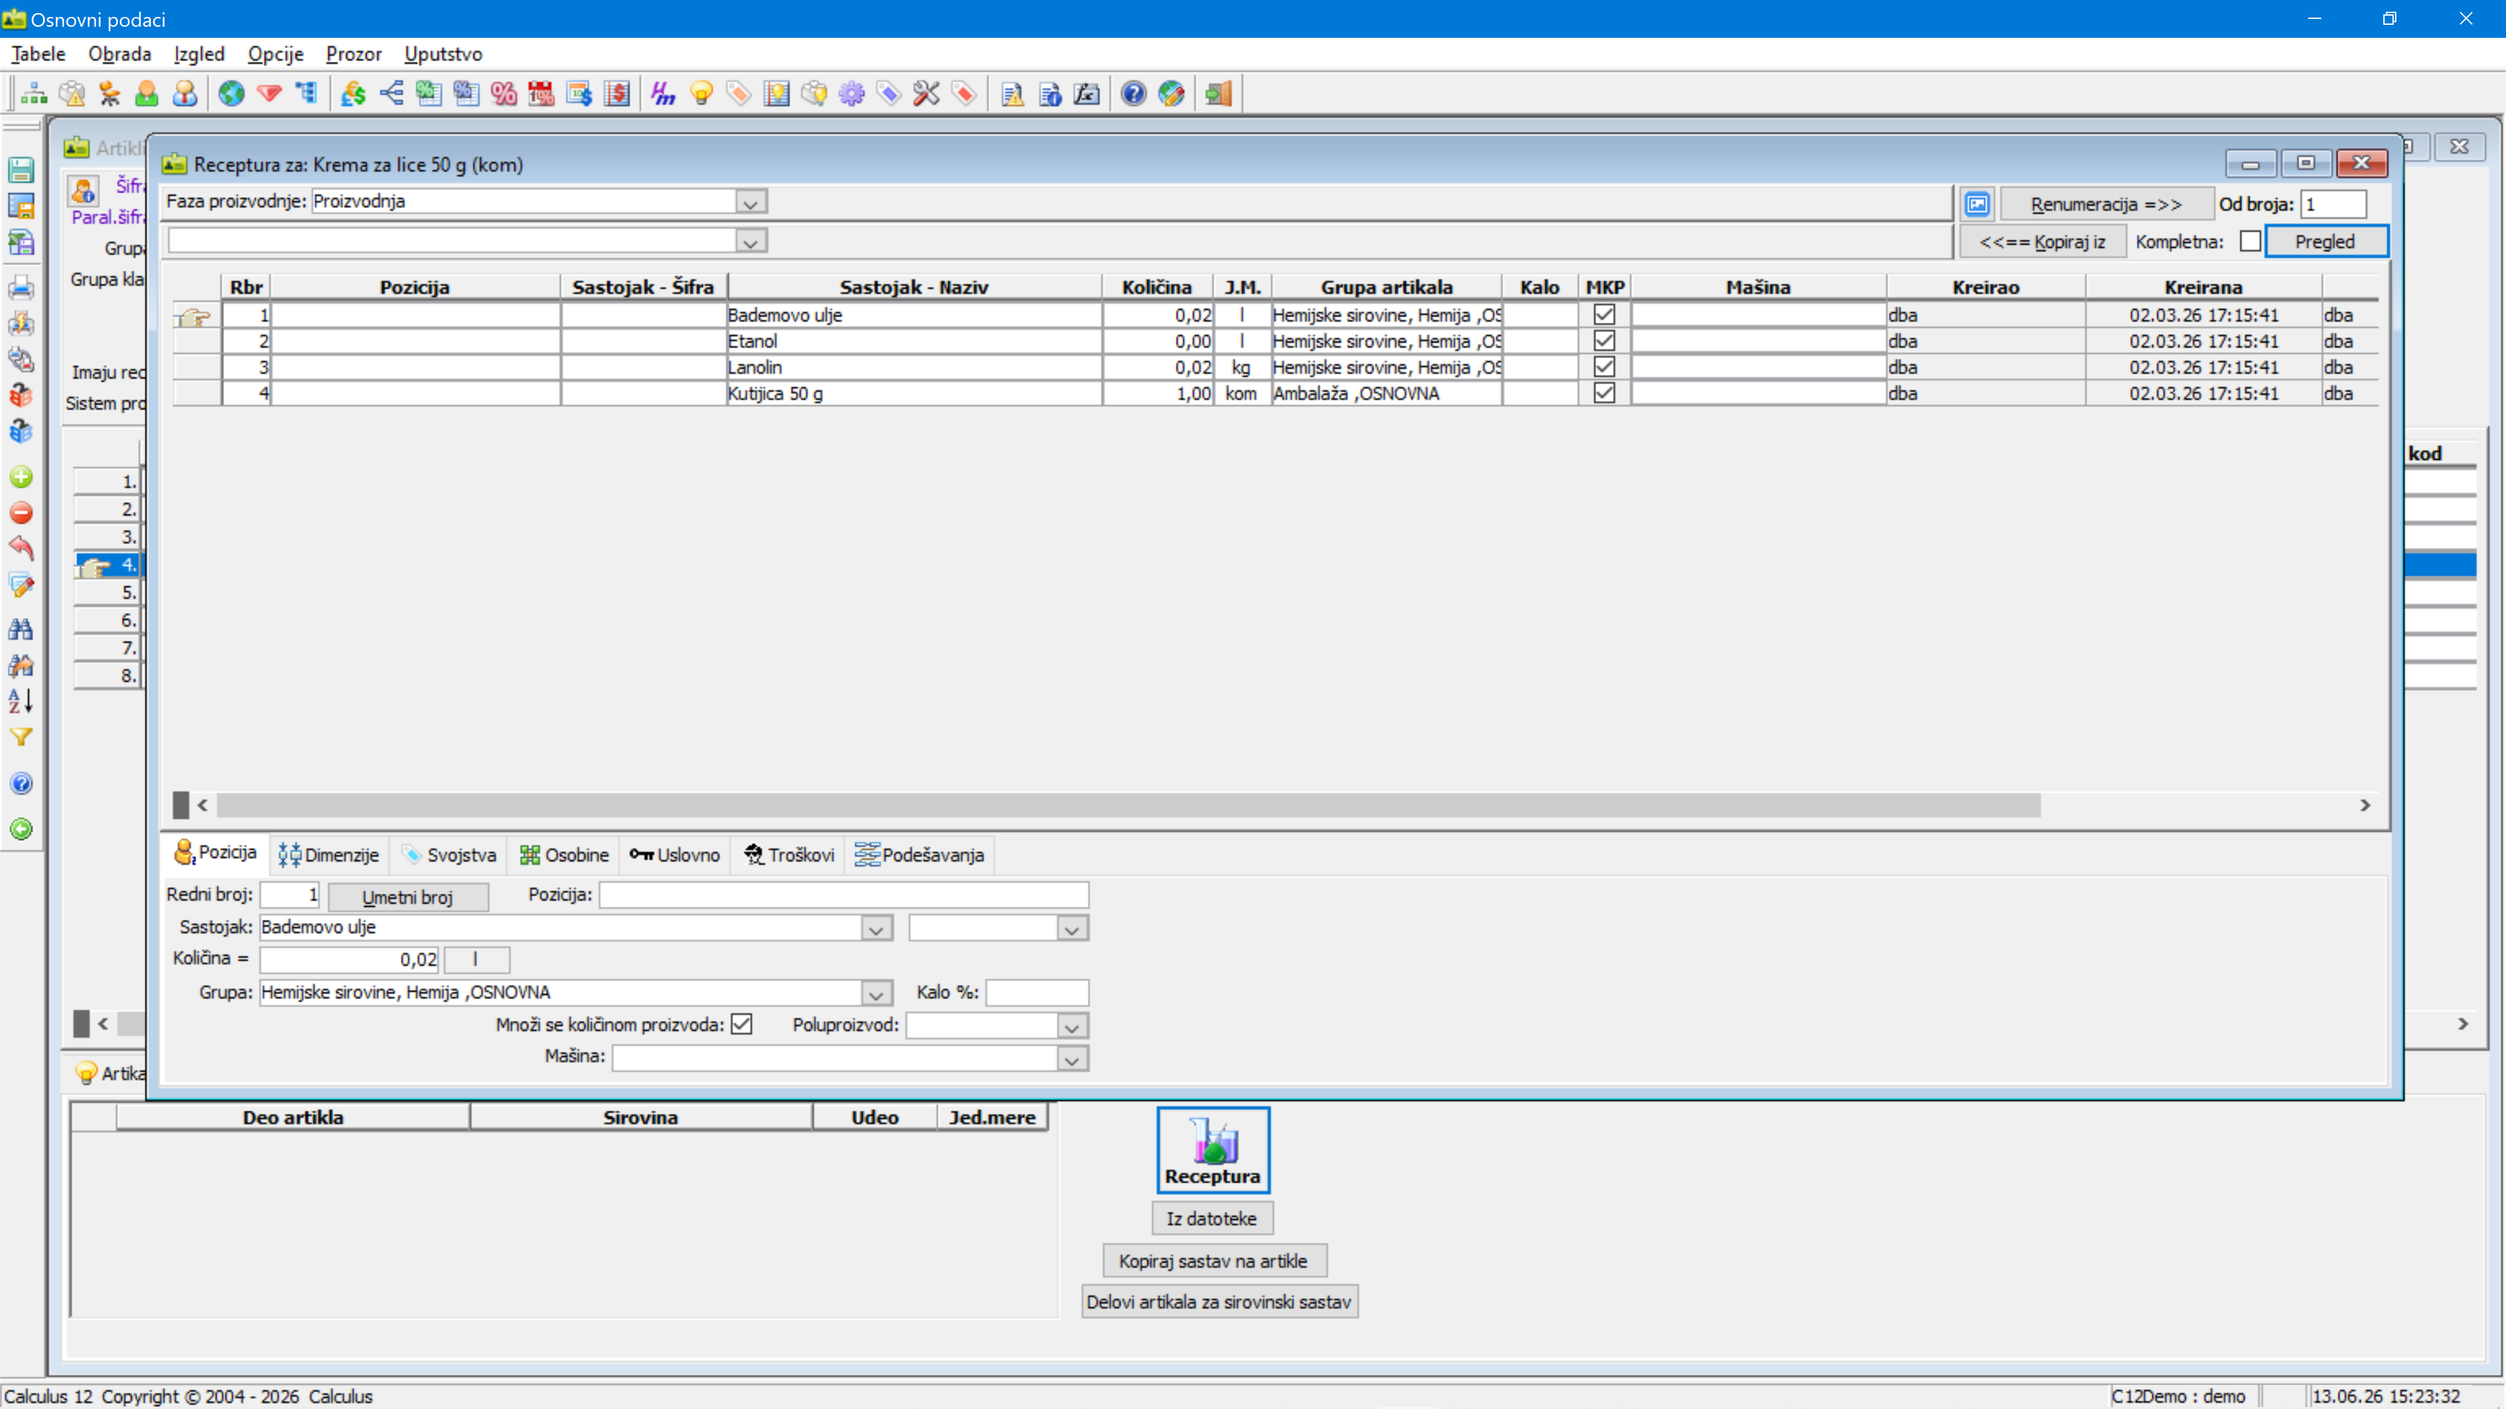Screen dimensions: 2506x1409
Task: Click the printer icon in left sidebar
Action: click(x=22, y=288)
